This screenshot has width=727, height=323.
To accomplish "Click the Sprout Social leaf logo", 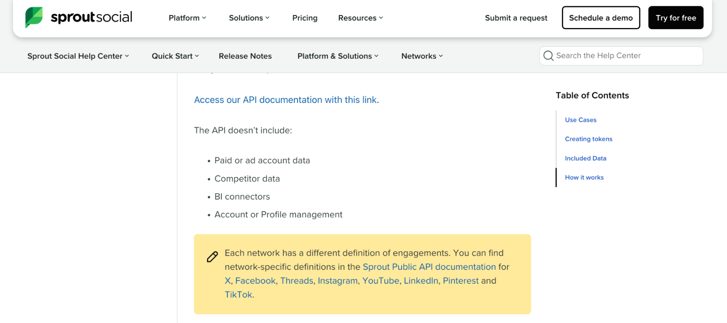I will tap(34, 17).
